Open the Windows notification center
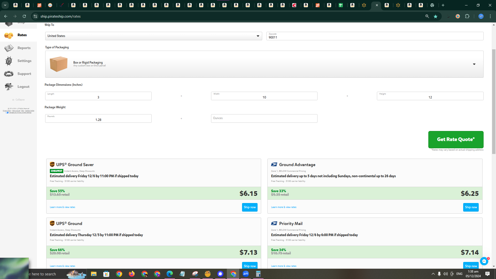The width and height of the screenshot is (496, 279). [x=487, y=274]
